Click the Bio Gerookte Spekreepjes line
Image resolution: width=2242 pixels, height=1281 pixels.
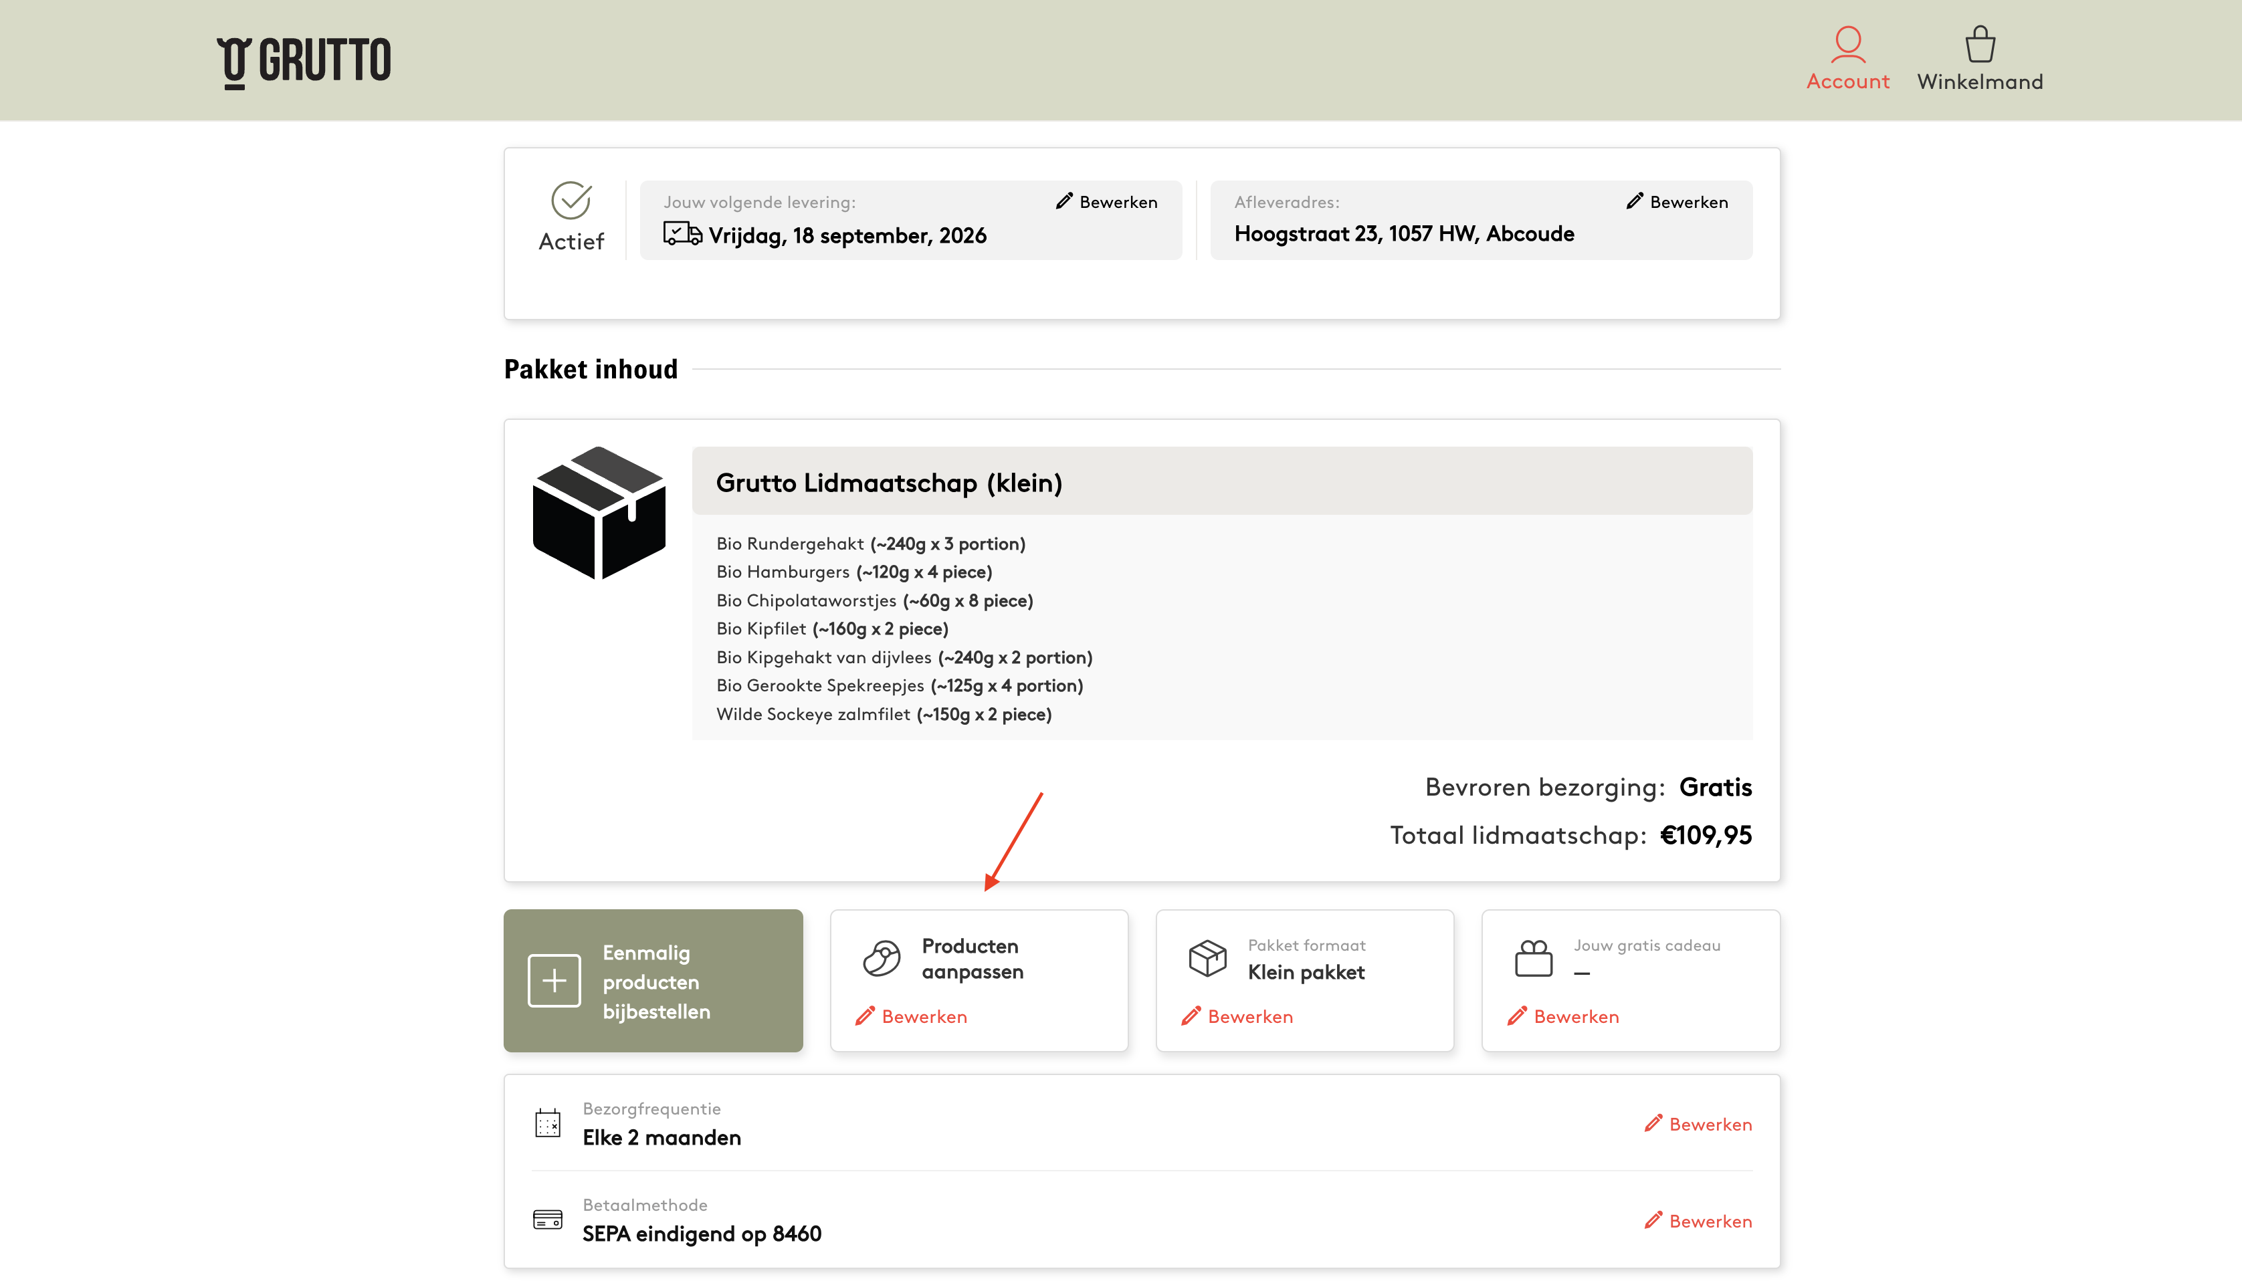[900, 685]
